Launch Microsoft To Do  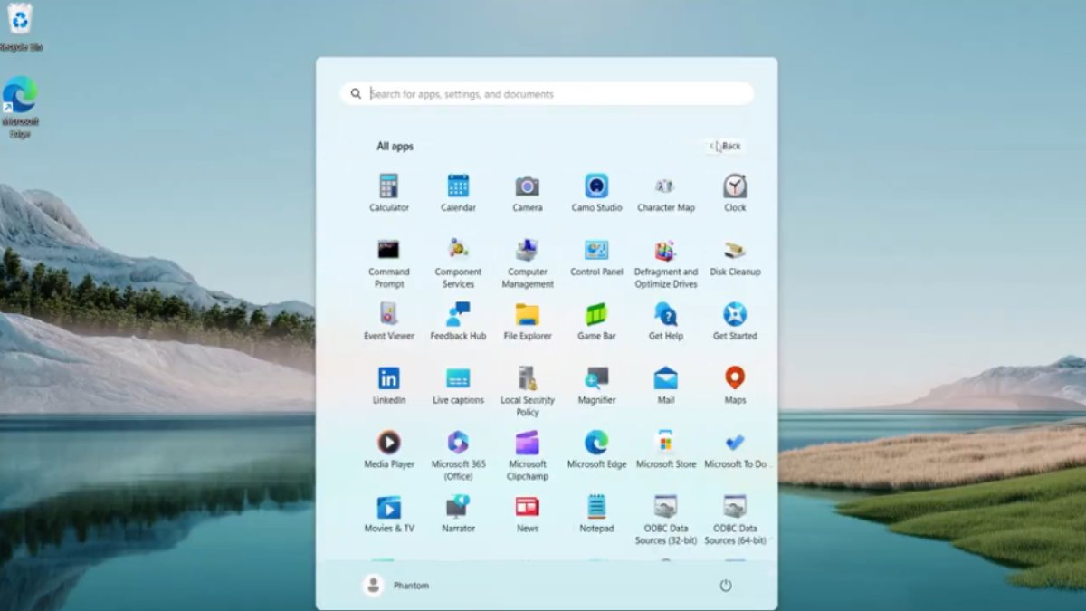(x=735, y=450)
